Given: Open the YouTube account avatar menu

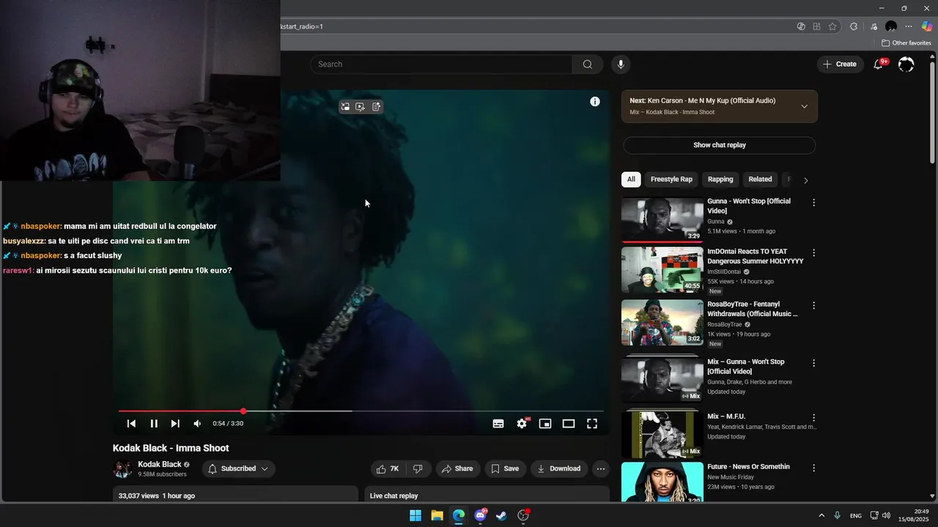Looking at the screenshot, I should click(906, 64).
